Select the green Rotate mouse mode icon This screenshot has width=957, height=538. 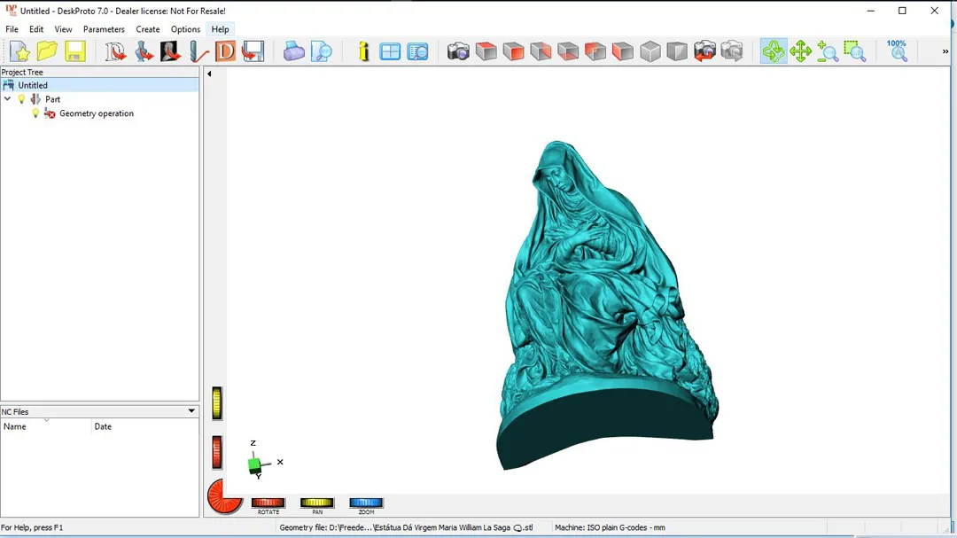click(774, 52)
